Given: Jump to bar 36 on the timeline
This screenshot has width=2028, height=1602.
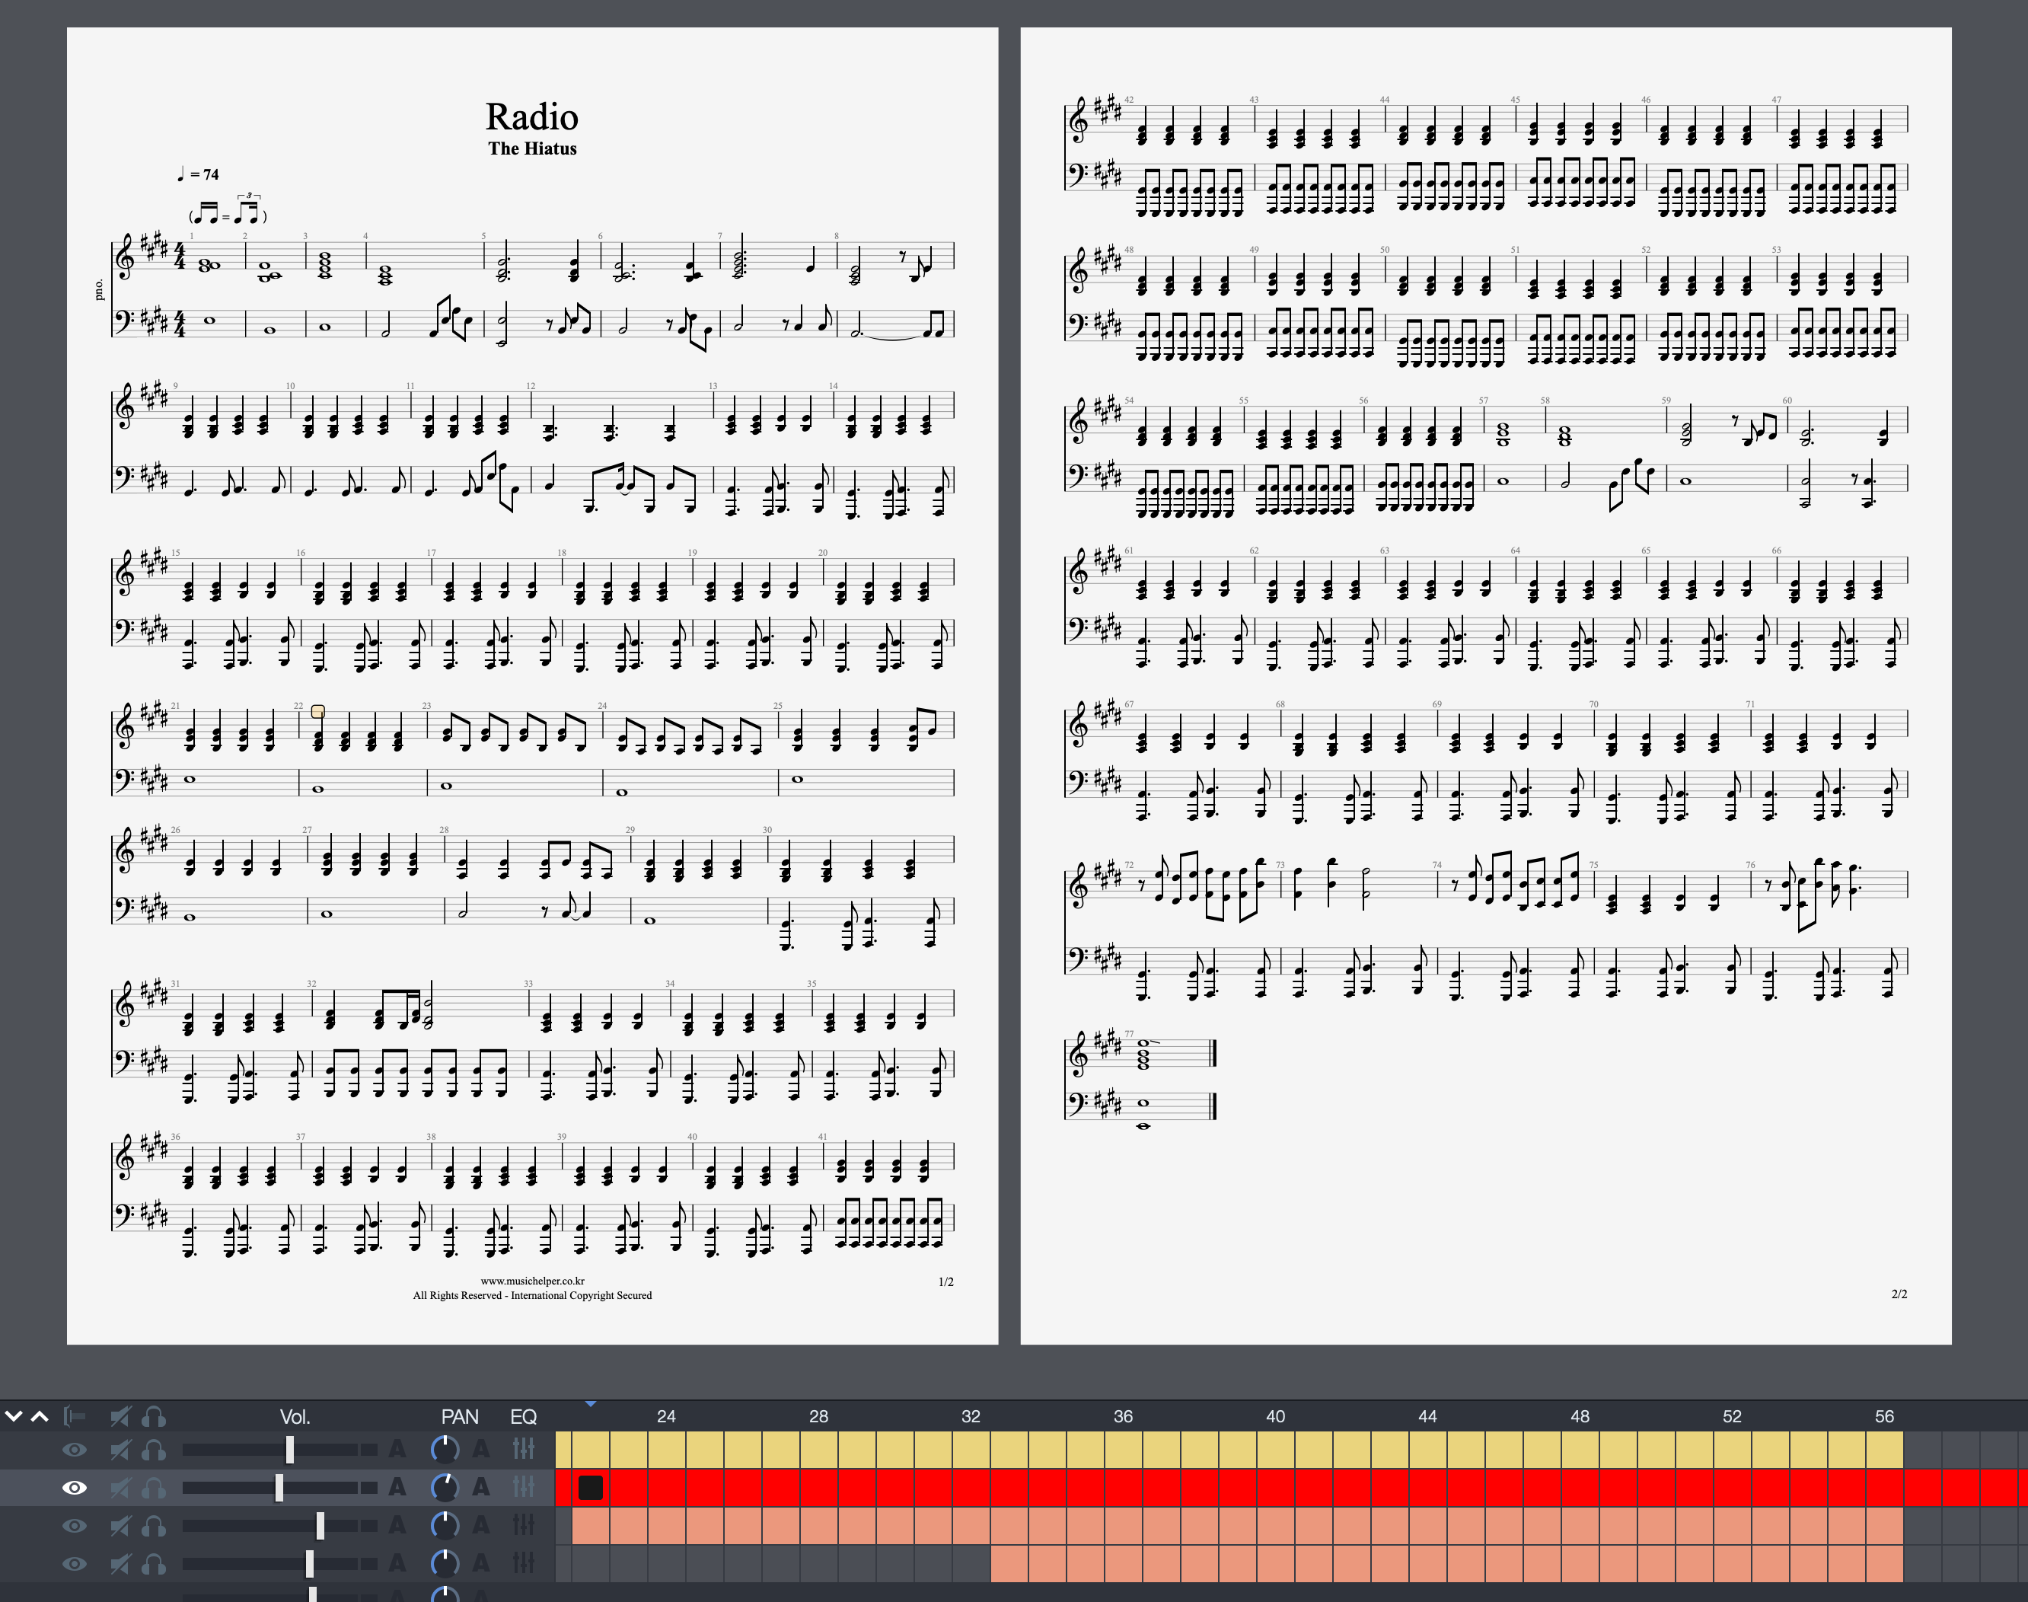Looking at the screenshot, I should 1123,1416.
